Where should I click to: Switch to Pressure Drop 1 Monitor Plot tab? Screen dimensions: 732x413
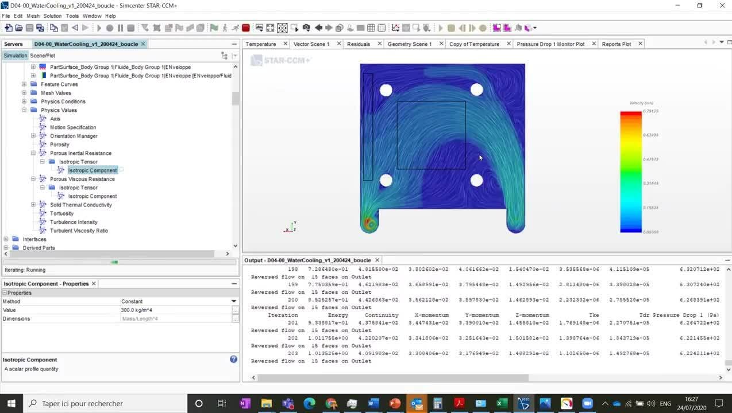550,44
